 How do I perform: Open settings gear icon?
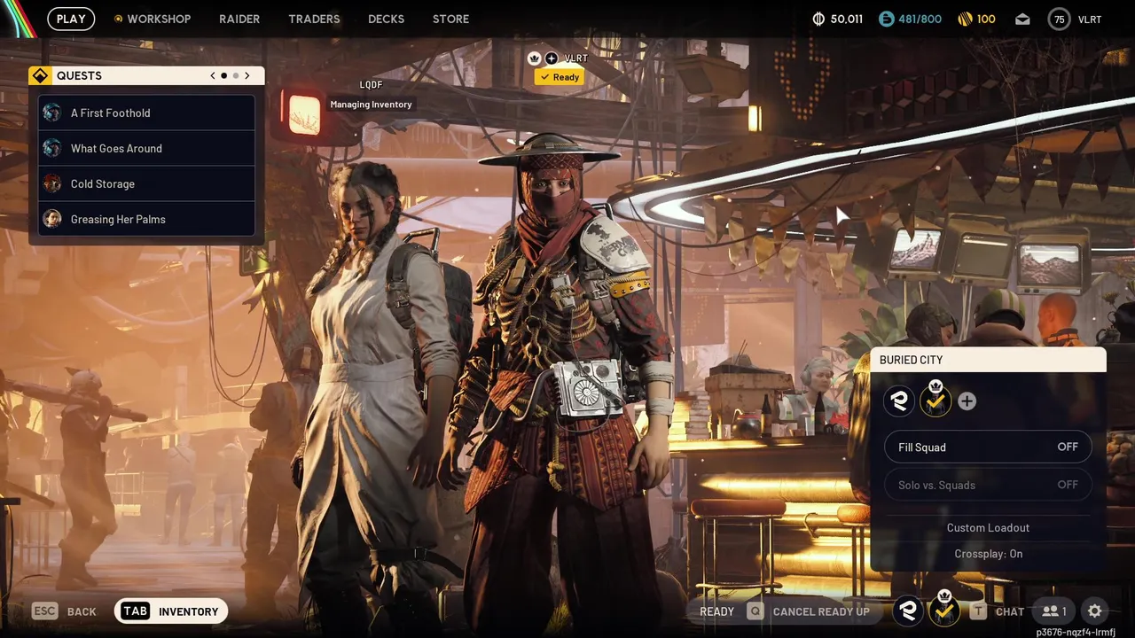pyautogui.click(x=1095, y=611)
